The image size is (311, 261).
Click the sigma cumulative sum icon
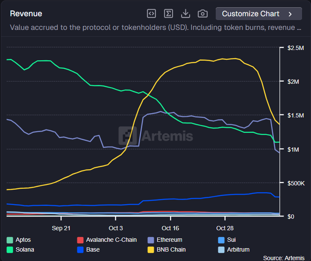[168, 14]
